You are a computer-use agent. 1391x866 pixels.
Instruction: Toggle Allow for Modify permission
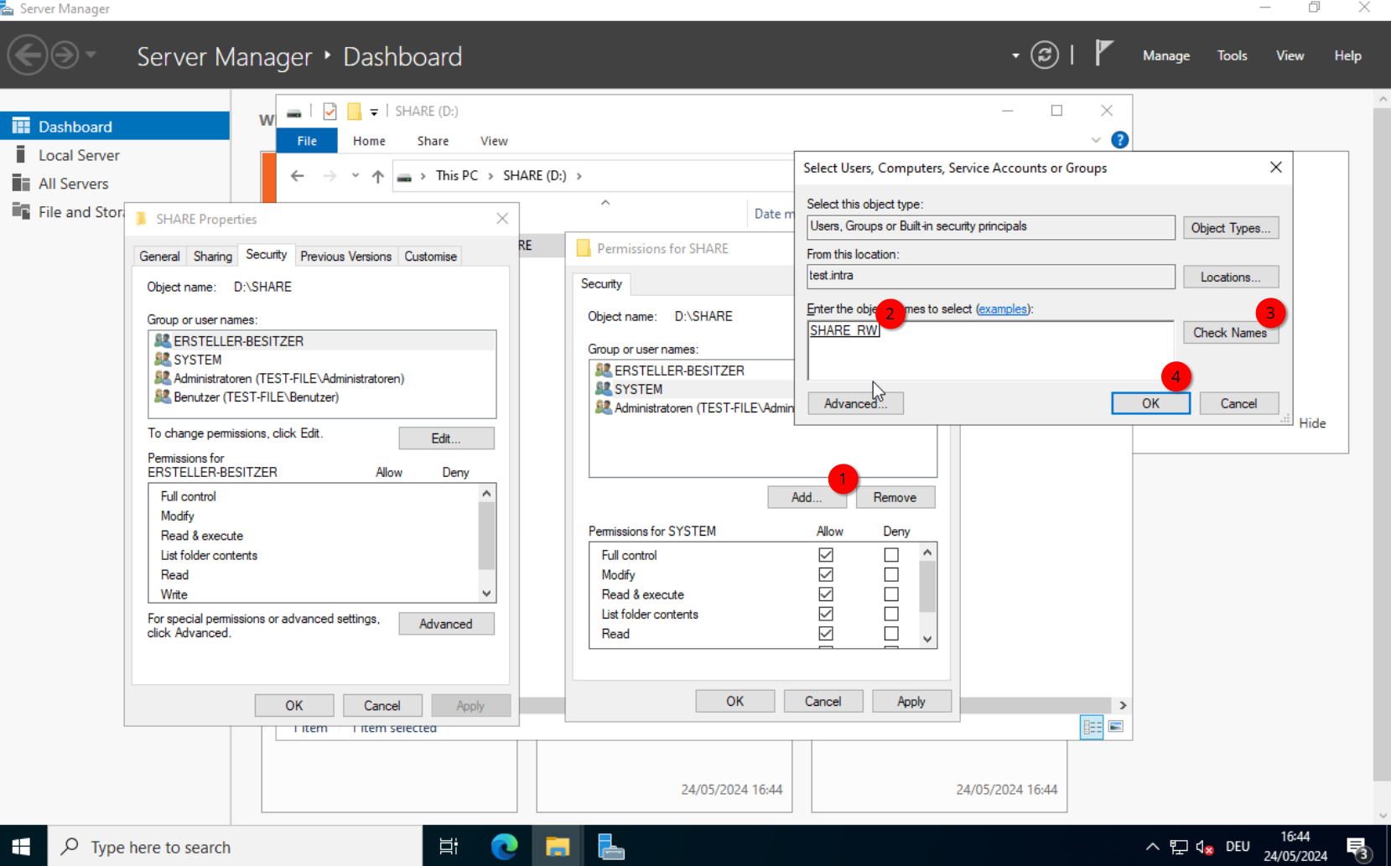[x=826, y=574]
